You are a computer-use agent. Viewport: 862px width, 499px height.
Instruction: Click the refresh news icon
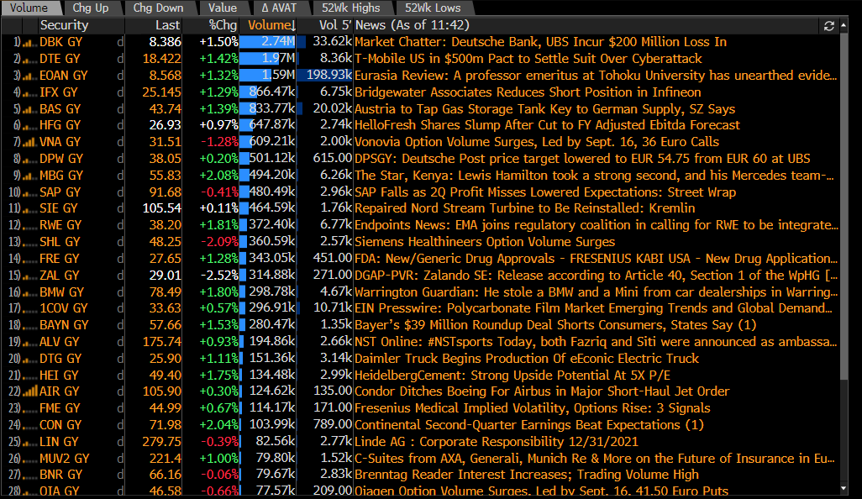point(829,26)
